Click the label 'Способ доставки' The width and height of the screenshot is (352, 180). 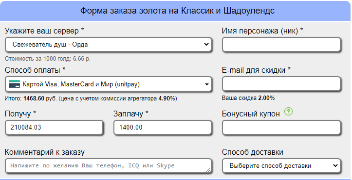coord(253,152)
